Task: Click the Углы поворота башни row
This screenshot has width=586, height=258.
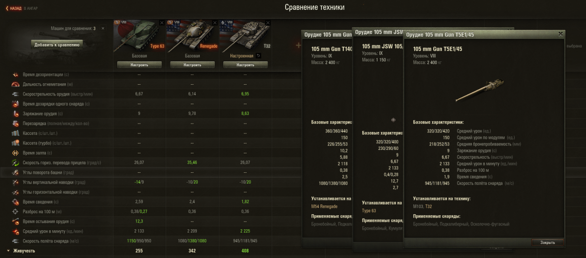Action: pyautogui.click(x=146, y=172)
